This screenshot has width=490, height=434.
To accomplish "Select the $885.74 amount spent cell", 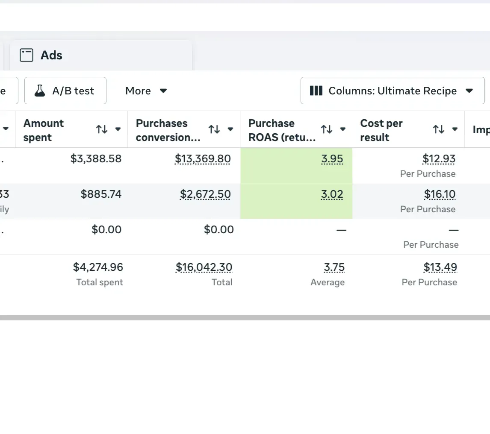I will 100,194.
